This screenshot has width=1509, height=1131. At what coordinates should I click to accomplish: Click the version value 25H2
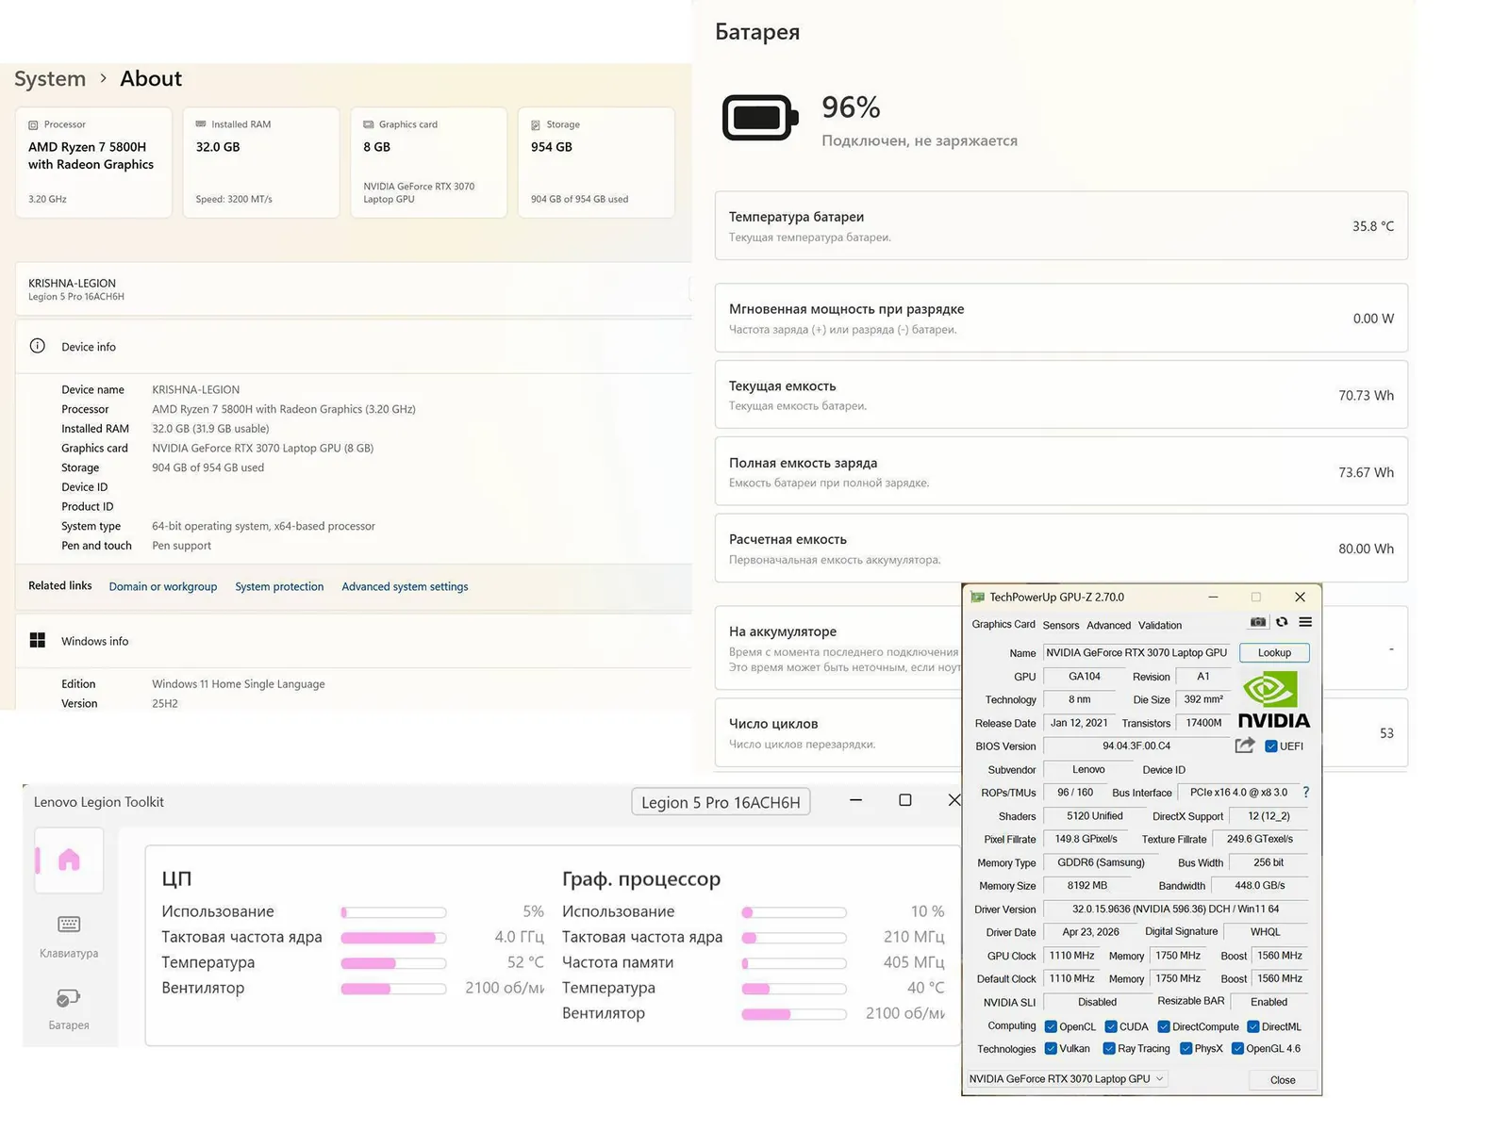coord(165,704)
